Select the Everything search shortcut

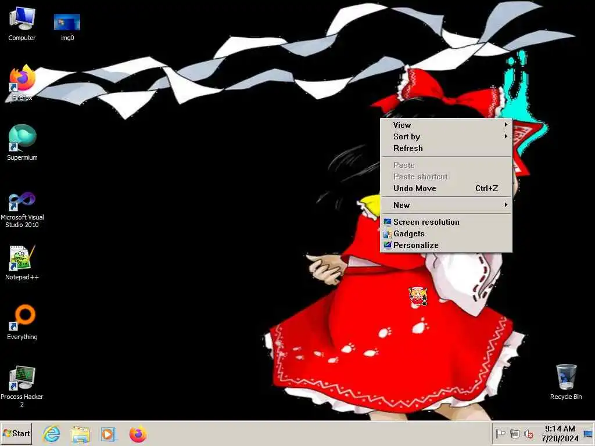coord(22,322)
